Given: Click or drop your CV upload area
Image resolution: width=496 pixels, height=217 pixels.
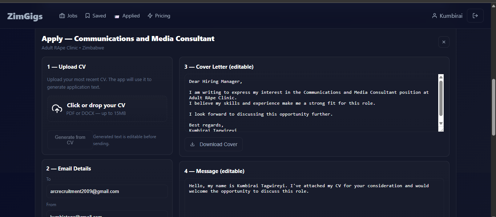Looking at the screenshot, I should (x=107, y=108).
